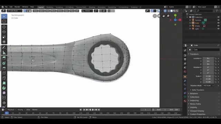The width and height of the screenshot is (221, 124).
Task: Enable face select mode
Action: (30, 11)
